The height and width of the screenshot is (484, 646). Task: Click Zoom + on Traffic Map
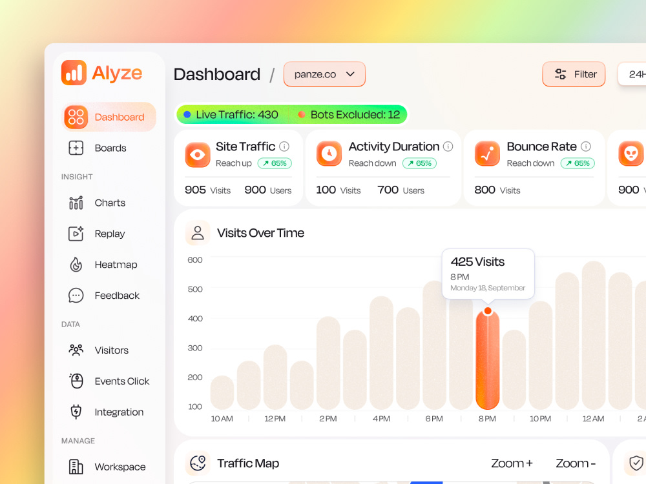click(512, 463)
